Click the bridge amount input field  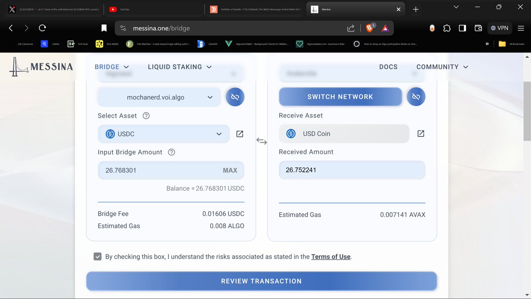pyautogui.click(x=171, y=170)
